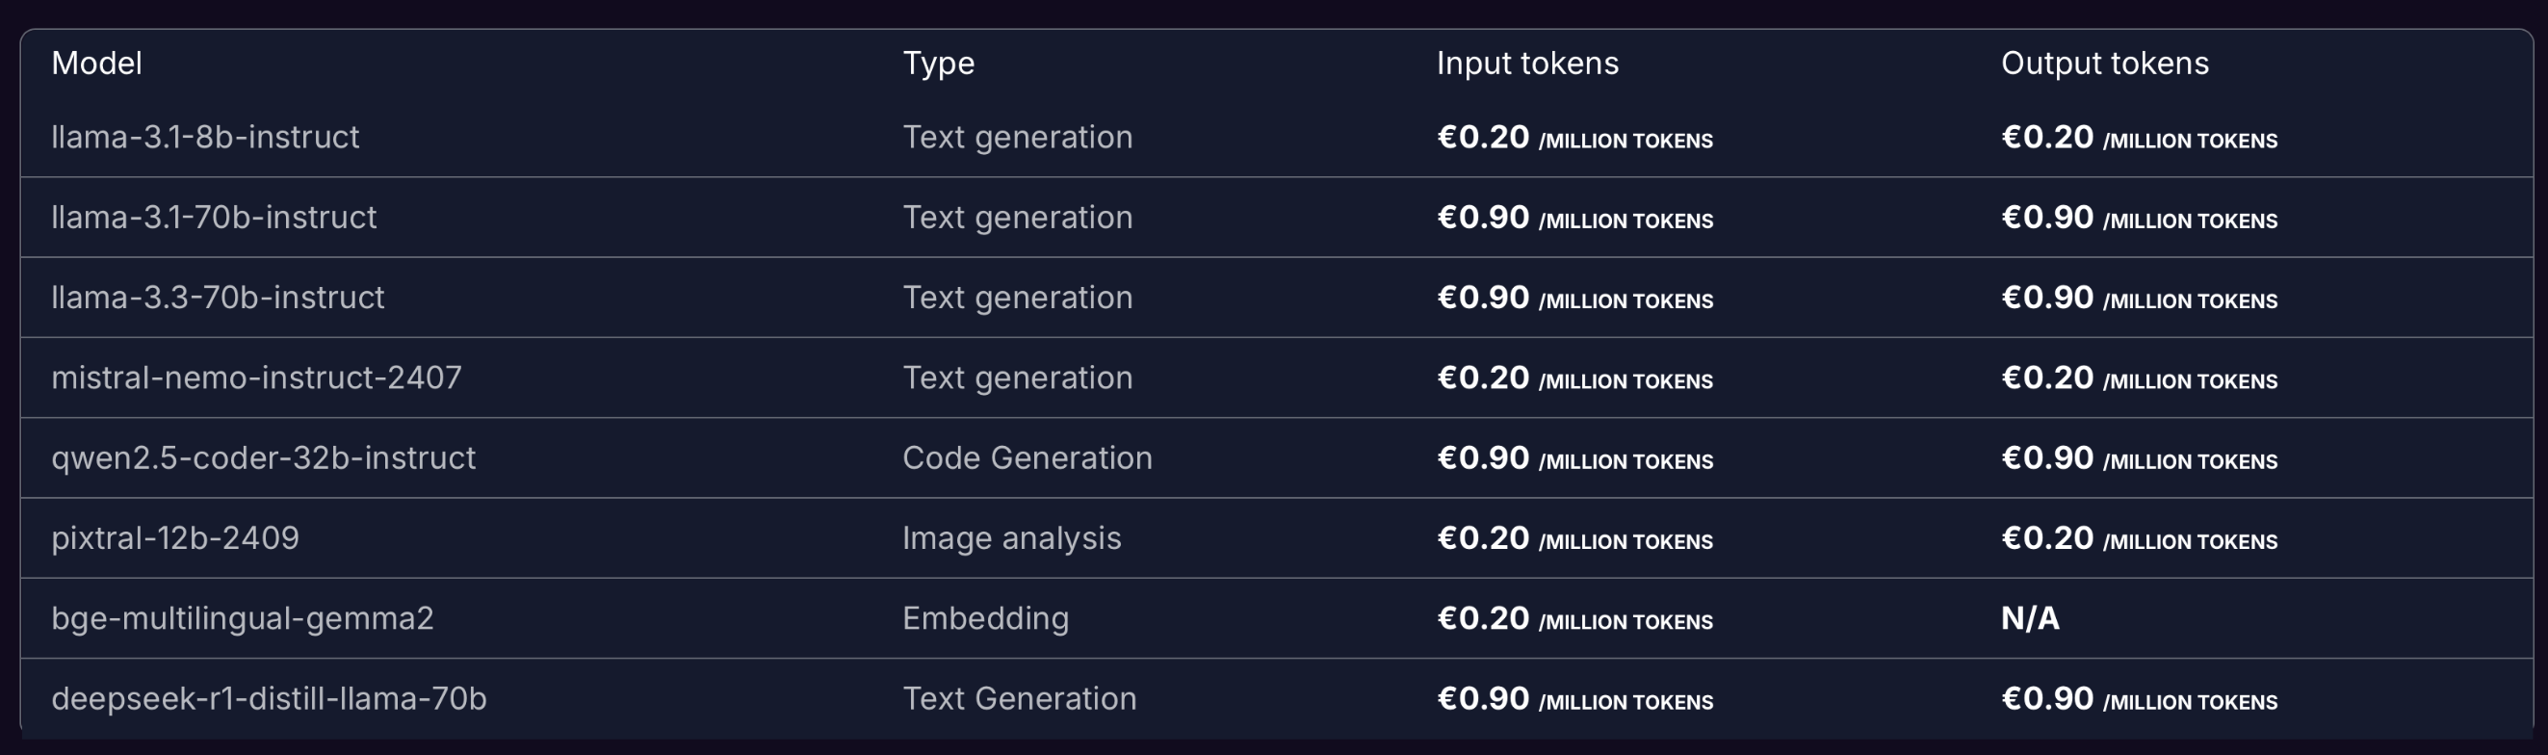This screenshot has width=2548, height=755.
Task: Select the bge-multilingual-gemma2 model name
Action: (243, 617)
